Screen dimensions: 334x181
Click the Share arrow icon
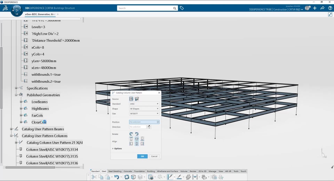(x=323, y=8)
